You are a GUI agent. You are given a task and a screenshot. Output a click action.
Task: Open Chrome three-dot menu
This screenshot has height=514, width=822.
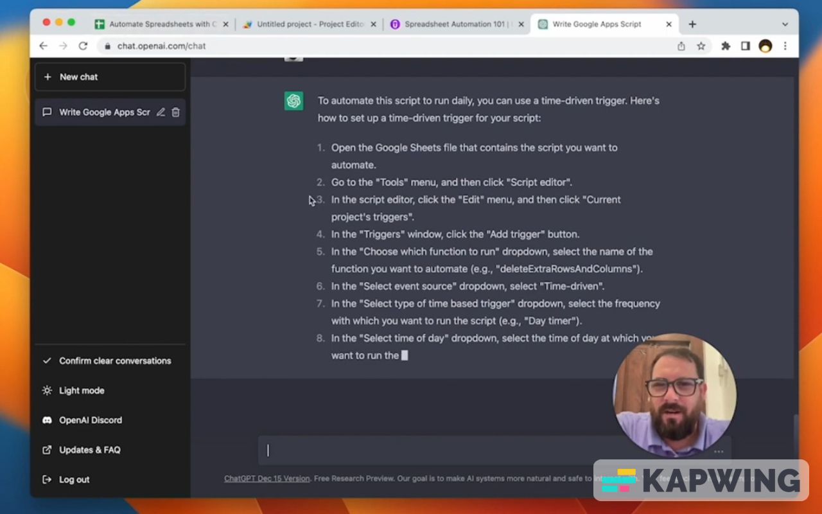pyautogui.click(x=785, y=46)
